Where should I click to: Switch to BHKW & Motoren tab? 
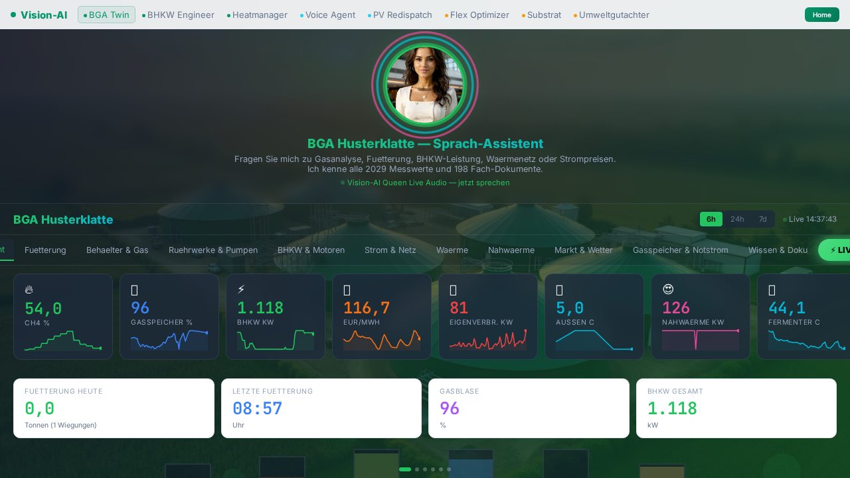click(311, 250)
